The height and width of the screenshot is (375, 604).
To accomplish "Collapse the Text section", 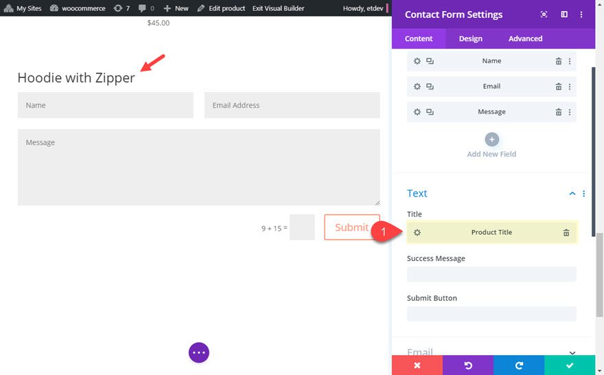I will point(572,194).
